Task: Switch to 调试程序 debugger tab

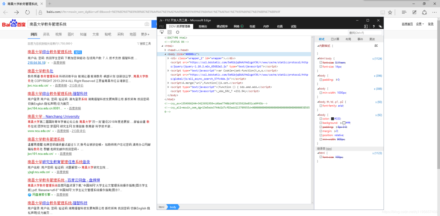Action: [x=222, y=27]
